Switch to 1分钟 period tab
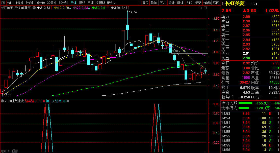This screenshot has height=153, width=280. click(19, 3)
